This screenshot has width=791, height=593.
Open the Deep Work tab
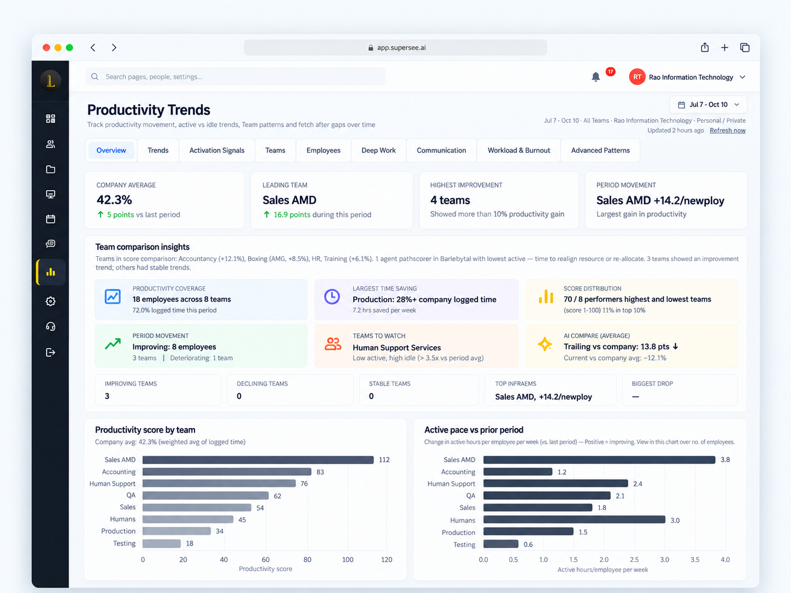click(x=379, y=150)
